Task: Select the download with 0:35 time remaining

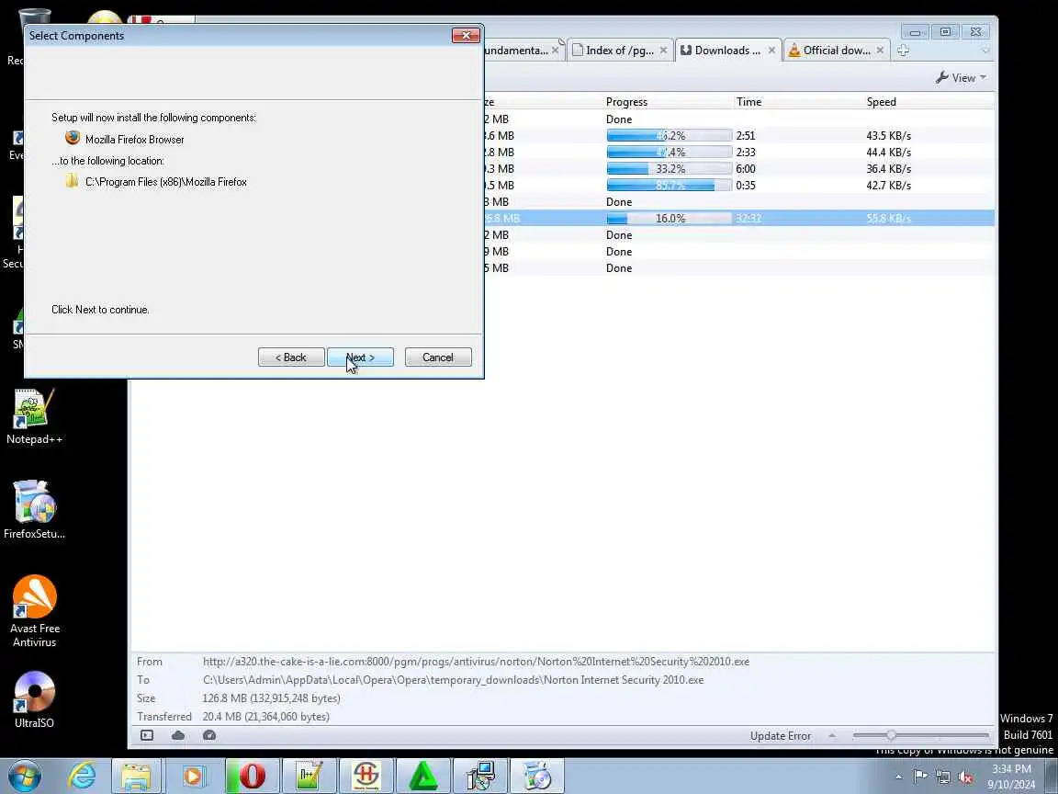Action: [x=738, y=185]
